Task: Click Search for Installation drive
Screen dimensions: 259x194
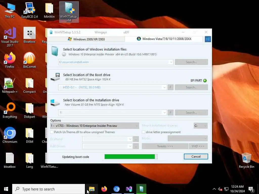Action: click(191, 112)
